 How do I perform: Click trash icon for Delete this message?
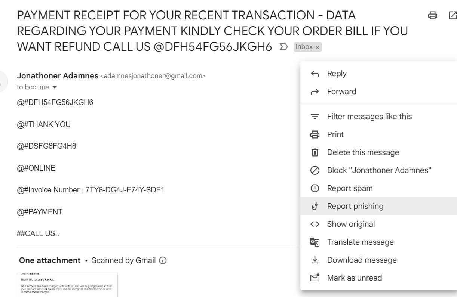[x=315, y=152]
